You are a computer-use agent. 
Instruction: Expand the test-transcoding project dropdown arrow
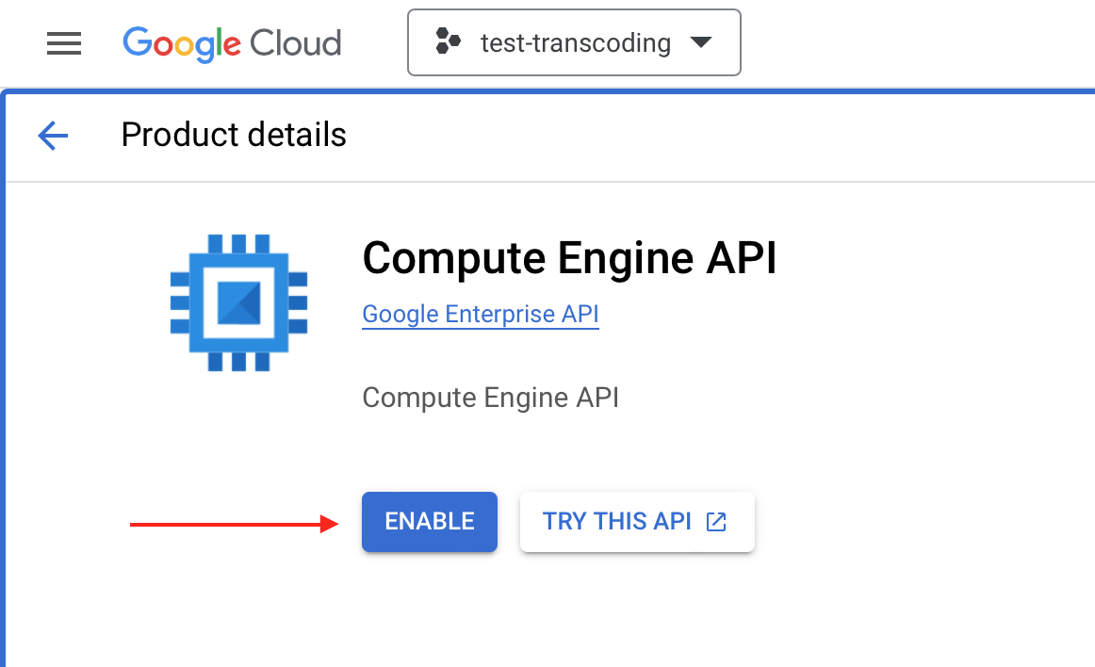tap(700, 42)
